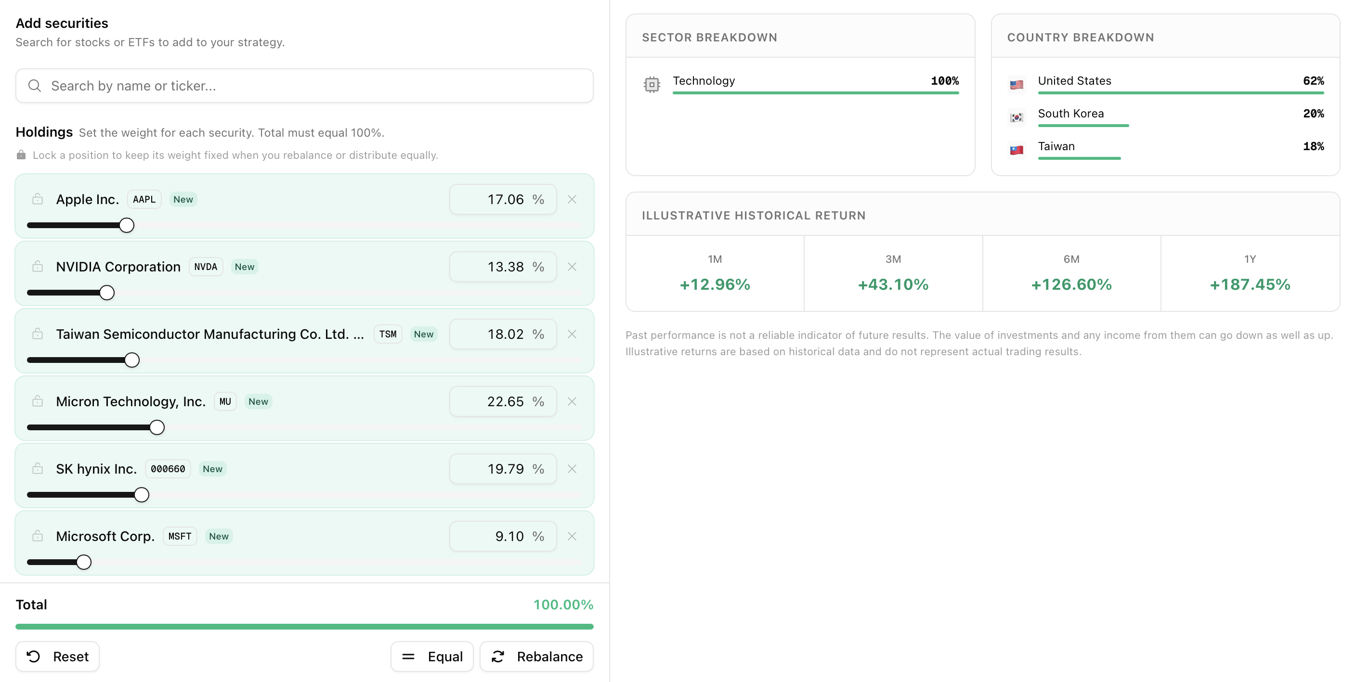Remove NVIDIA Corporation from holdings

point(572,267)
